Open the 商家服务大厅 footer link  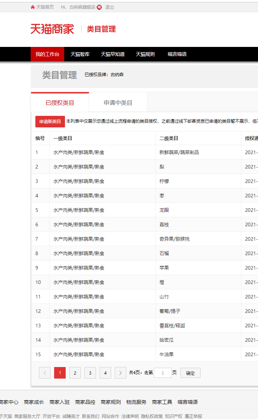click(x=27, y=416)
